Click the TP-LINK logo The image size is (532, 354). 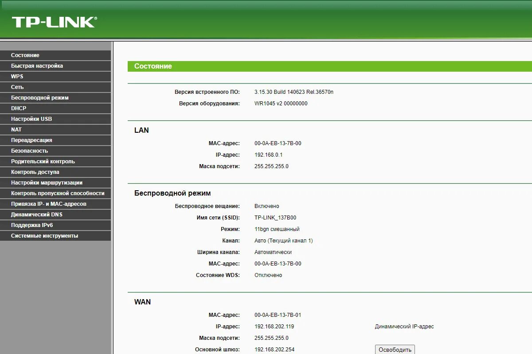point(54,22)
